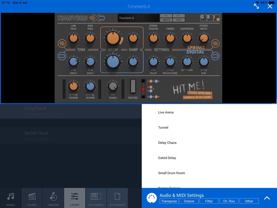Select the bottom routing diagram option
The height and width of the screenshot is (208, 277).
(153, 97)
